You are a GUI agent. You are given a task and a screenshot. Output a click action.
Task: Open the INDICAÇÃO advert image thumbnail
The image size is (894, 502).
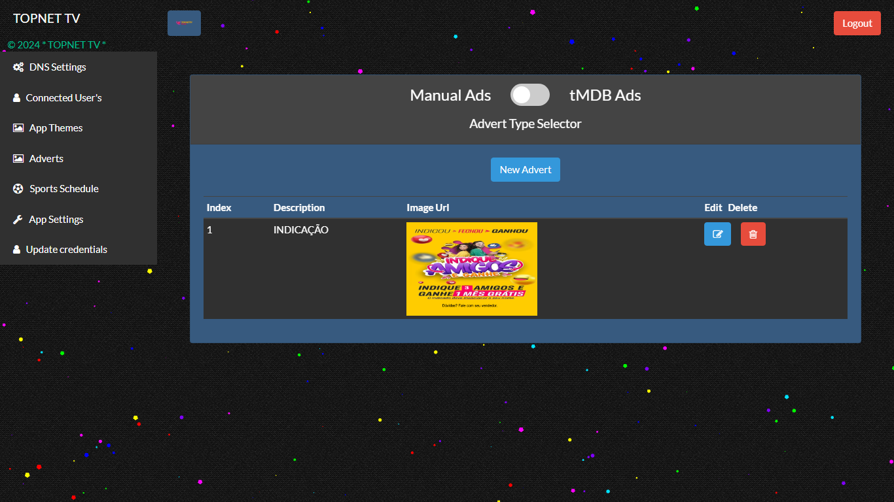tap(472, 269)
